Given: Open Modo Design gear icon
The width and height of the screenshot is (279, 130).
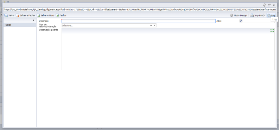Looking at the screenshot, I should point(232,15).
